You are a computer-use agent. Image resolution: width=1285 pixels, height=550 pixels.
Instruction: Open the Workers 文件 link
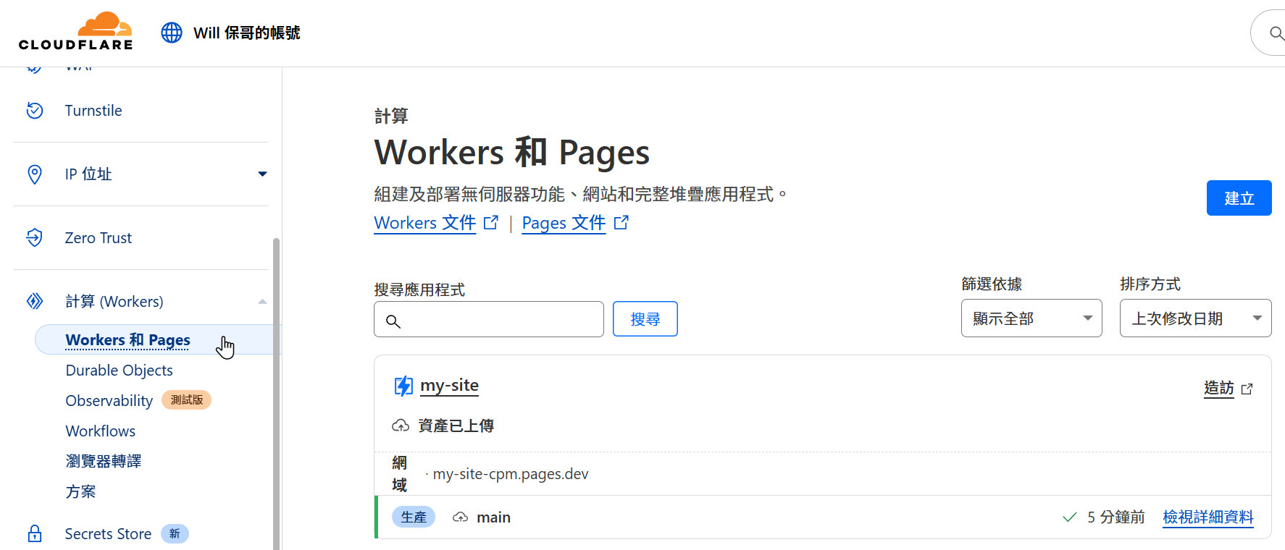(424, 223)
